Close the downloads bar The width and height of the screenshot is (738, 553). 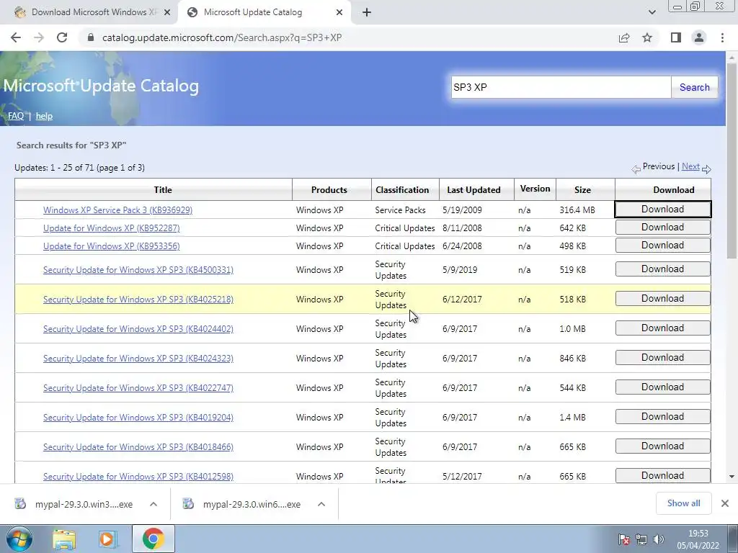(x=725, y=503)
